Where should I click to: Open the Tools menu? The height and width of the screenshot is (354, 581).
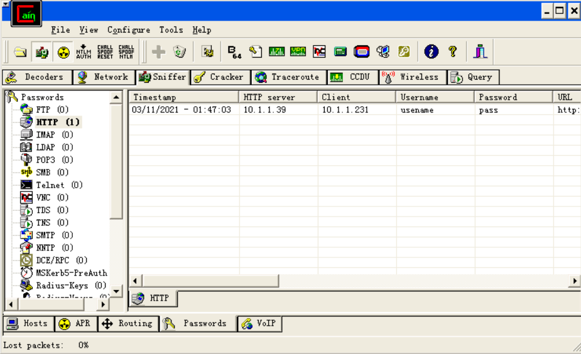pos(171,30)
